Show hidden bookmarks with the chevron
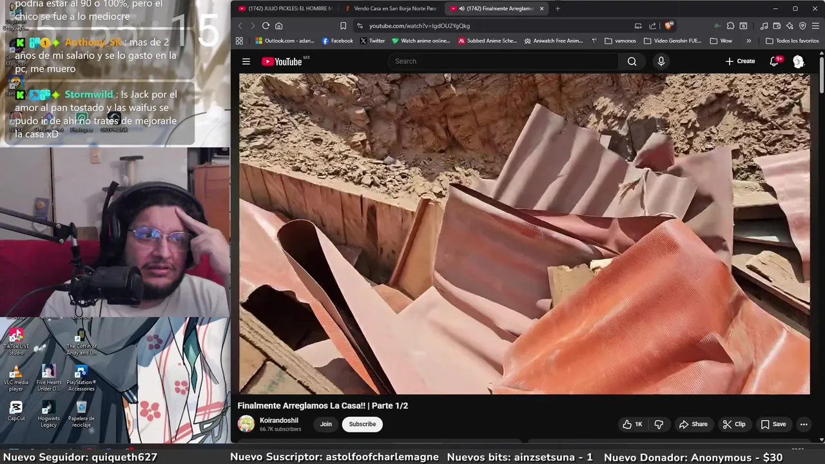825x464 pixels. click(x=748, y=41)
